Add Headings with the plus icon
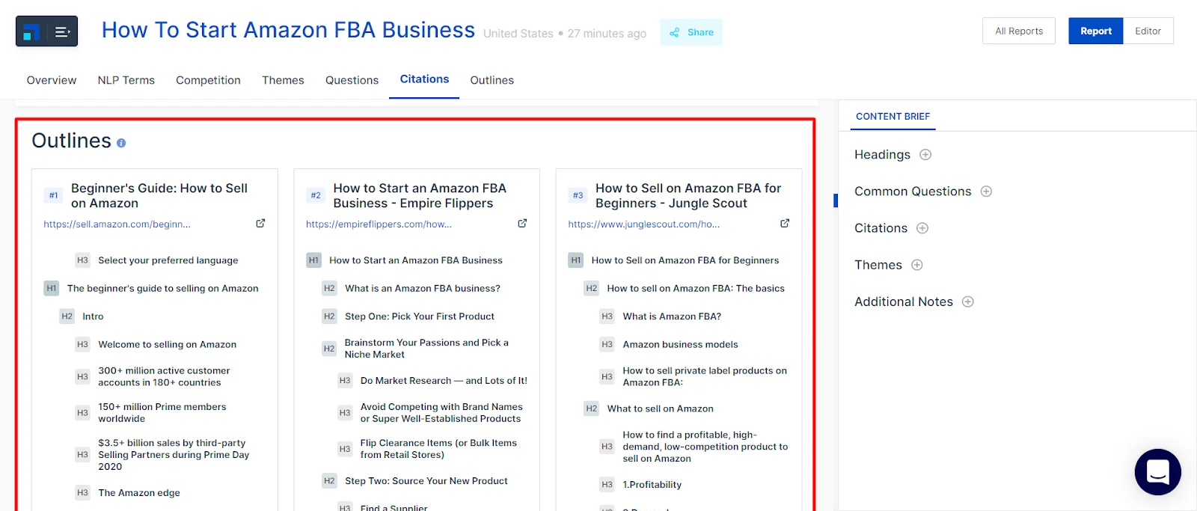Viewport: 1197px width, 511px height. point(925,155)
